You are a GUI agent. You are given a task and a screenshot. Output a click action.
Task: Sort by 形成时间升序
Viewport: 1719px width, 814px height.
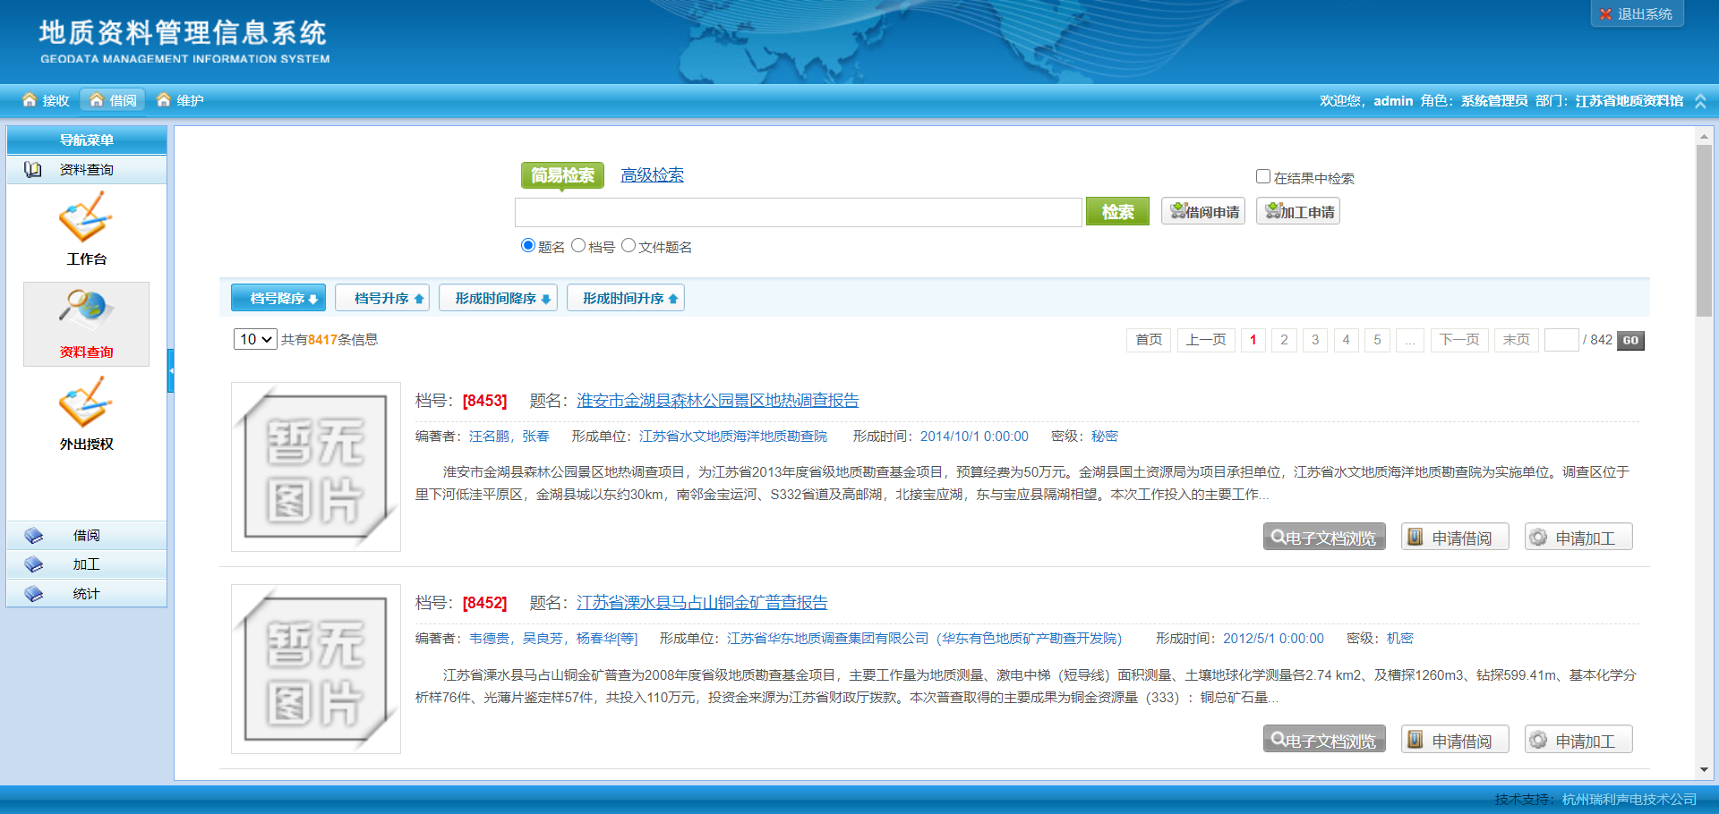tap(626, 298)
